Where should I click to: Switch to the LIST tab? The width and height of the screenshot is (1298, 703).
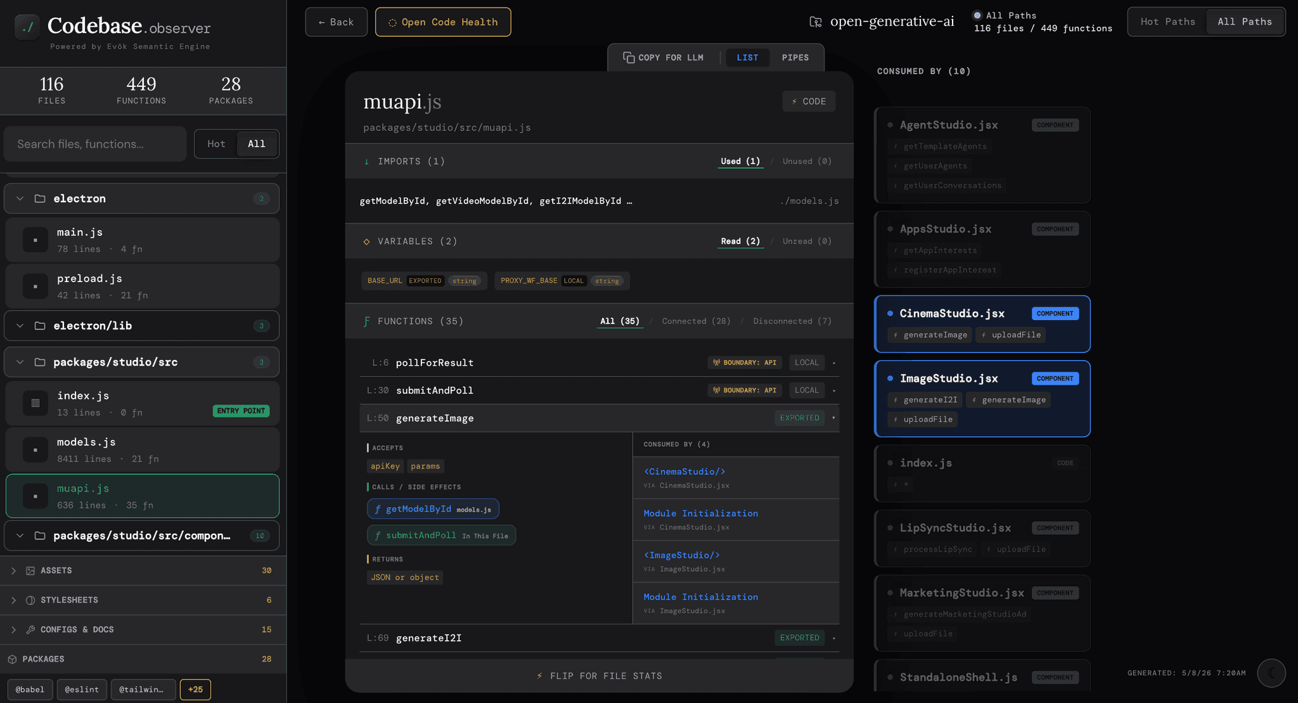[x=747, y=58]
